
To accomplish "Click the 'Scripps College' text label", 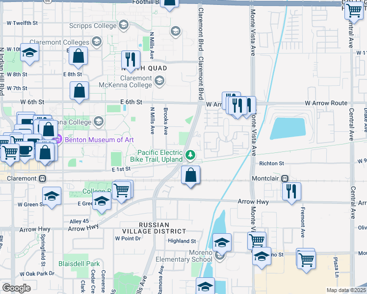I will [93, 25].
